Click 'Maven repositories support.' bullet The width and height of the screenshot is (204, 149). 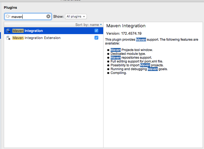131,58
